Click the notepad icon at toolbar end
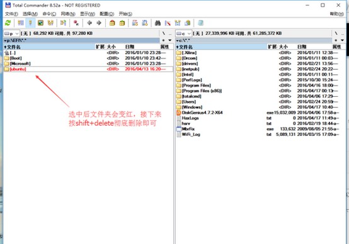Image resolution: width=349 pixels, height=244 pixels. pos(200,23)
